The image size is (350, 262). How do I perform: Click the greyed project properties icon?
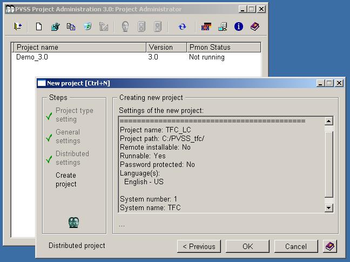(104, 26)
